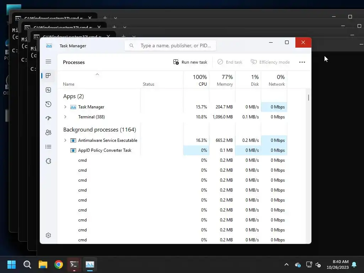The height and width of the screenshot is (273, 364).
Task: Select Processes page icon in sidebar
Action: pyautogui.click(x=48, y=76)
